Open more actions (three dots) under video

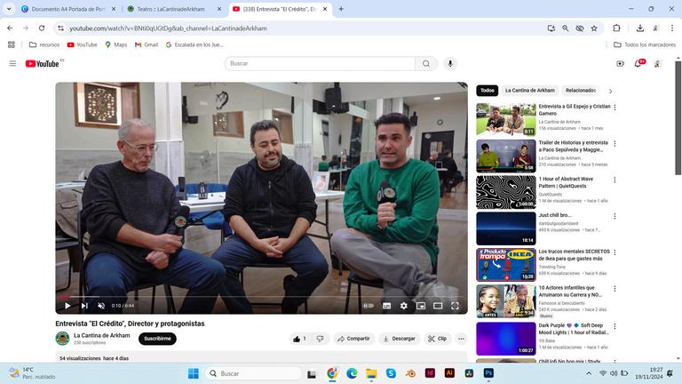461,339
